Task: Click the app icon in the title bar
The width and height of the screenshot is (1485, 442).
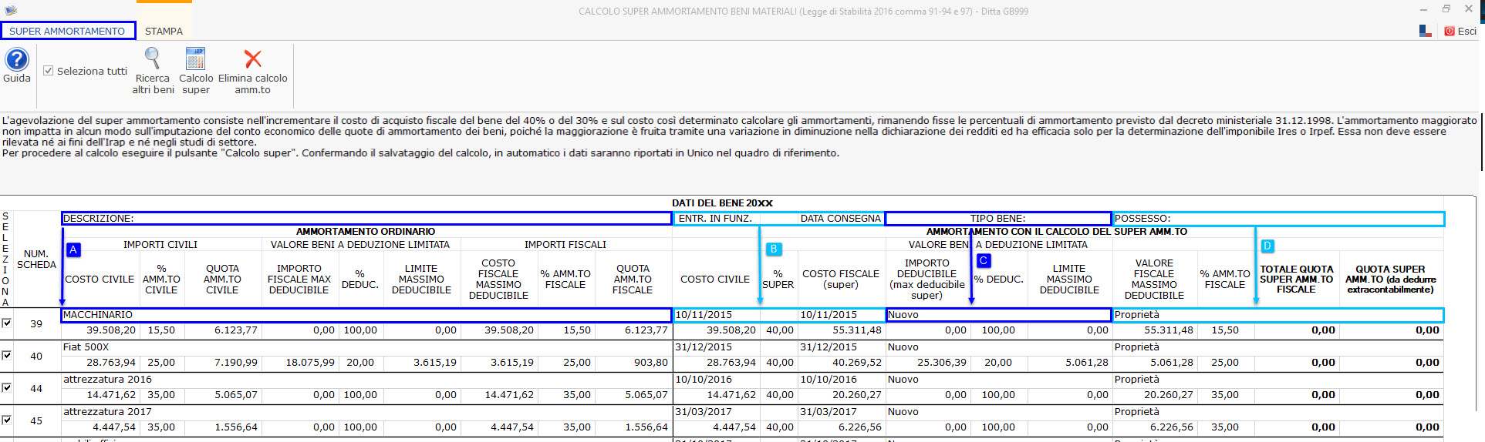Action: pos(11,11)
